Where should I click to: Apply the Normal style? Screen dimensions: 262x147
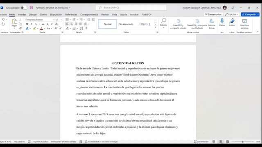point(108,24)
